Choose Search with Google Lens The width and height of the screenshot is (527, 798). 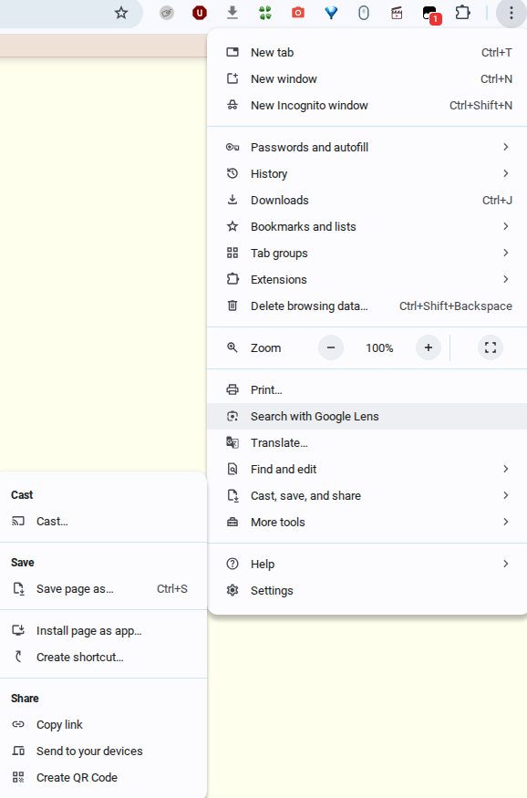(367, 416)
